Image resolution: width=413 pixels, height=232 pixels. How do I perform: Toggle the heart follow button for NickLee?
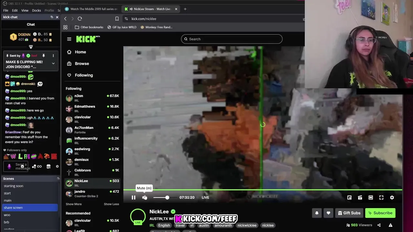[328, 213]
